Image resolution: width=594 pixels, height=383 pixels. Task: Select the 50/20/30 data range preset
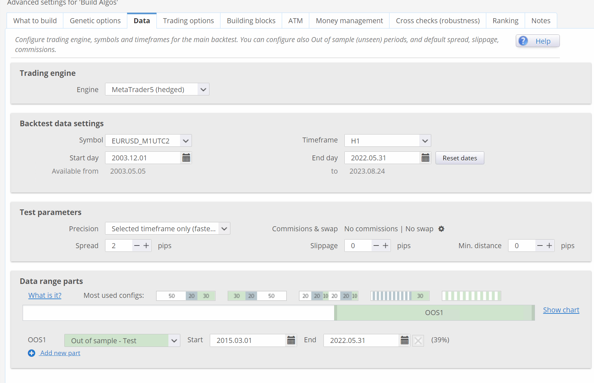point(186,296)
